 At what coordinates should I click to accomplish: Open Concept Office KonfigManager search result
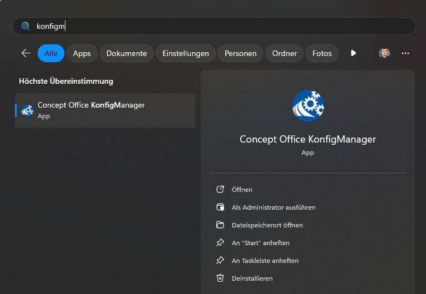tap(105, 110)
